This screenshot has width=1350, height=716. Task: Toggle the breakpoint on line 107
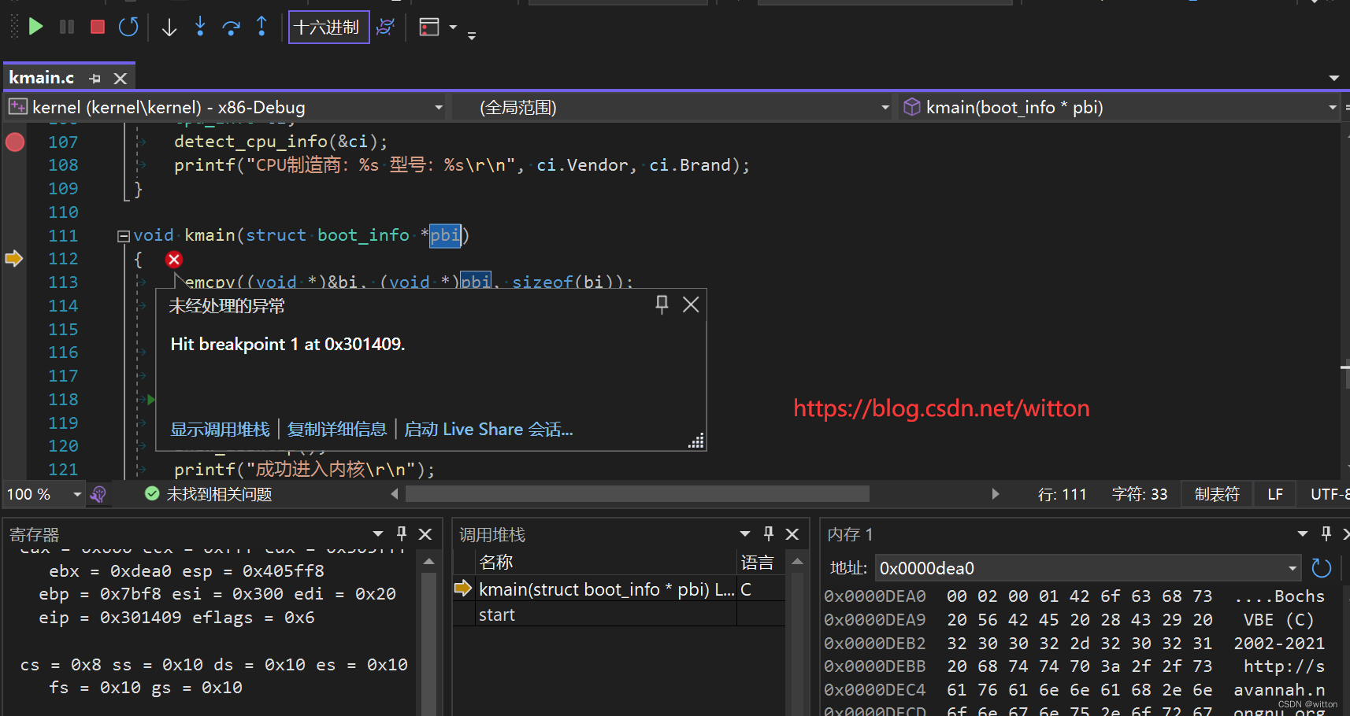(x=15, y=142)
